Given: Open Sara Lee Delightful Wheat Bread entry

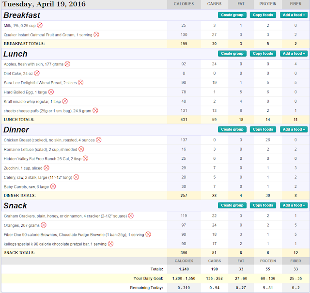Looking at the screenshot, I should 40,83.
